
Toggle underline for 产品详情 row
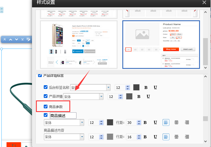[148, 96]
